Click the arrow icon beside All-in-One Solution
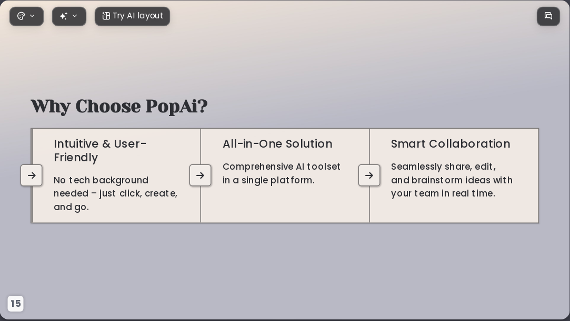Image resolution: width=570 pixels, height=321 pixels. [x=201, y=175]
